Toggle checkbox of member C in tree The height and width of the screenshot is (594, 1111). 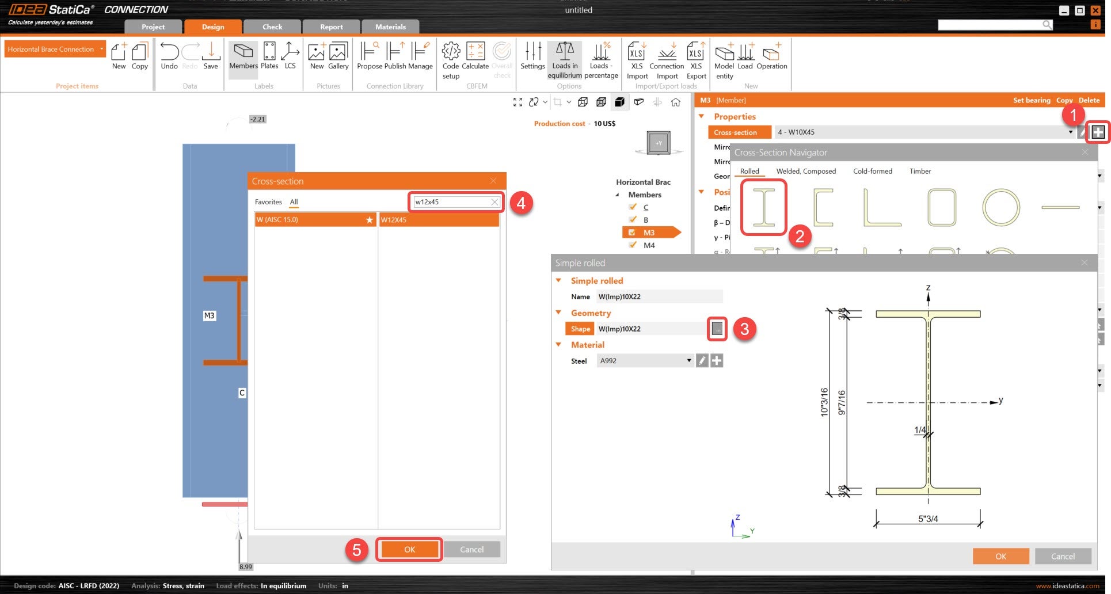[633, 207]
